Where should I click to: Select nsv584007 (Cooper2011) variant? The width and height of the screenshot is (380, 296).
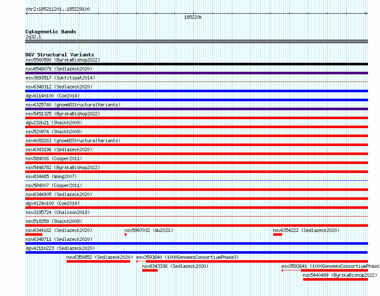[x=54, y=185]
